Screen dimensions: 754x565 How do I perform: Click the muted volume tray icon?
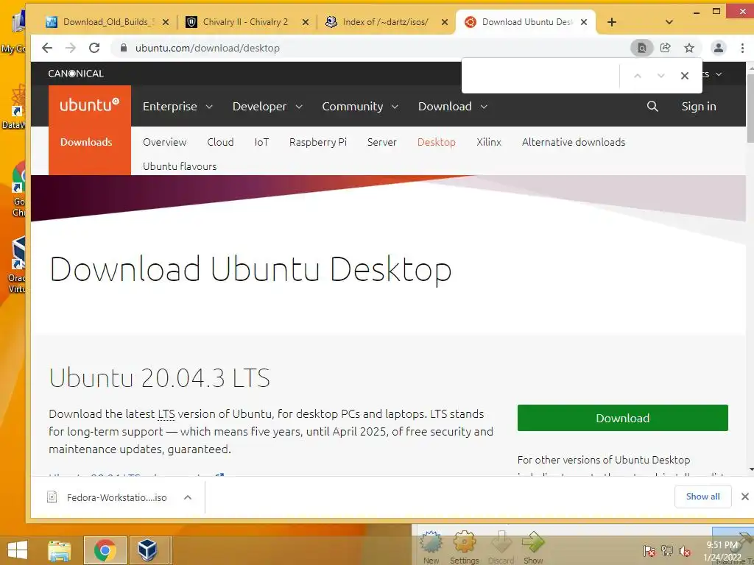tap(685, 551)
